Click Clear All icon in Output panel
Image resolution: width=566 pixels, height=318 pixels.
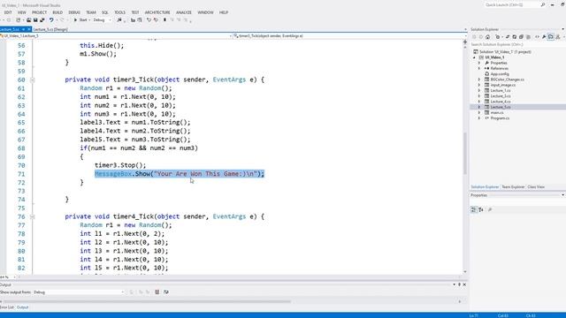click(x=157, y=292)
